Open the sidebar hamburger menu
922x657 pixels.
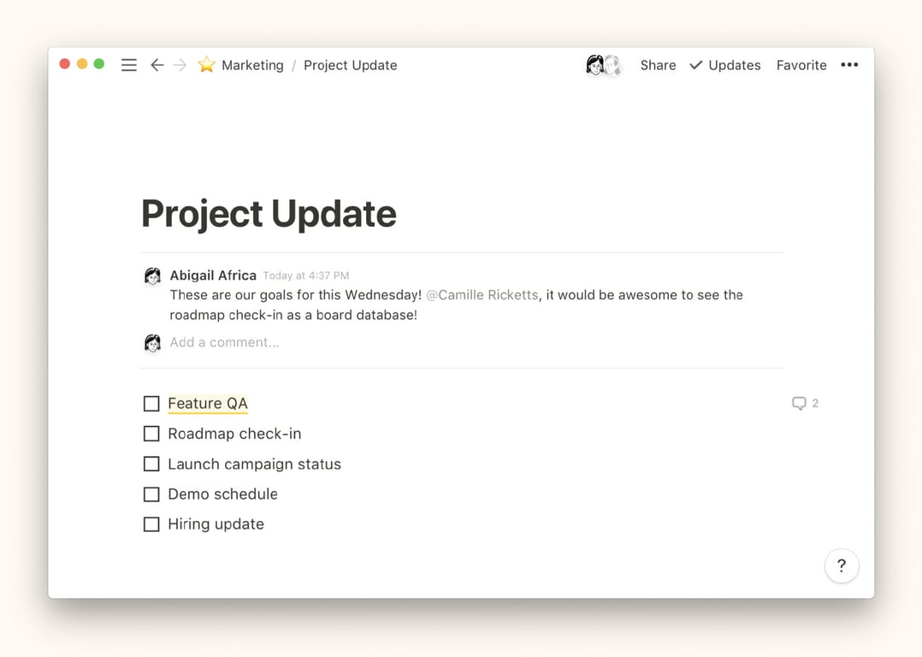(129, 65)
